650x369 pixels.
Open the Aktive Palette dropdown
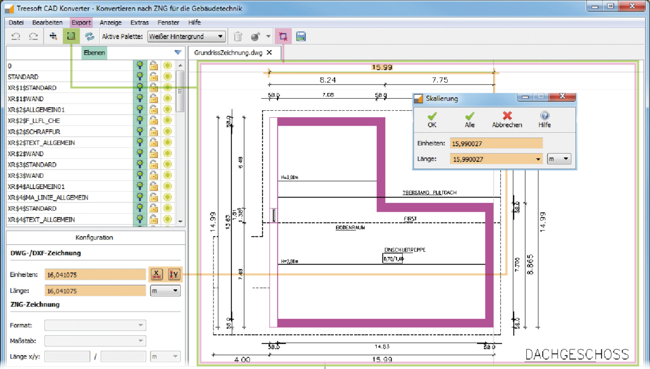coord(186,36)
